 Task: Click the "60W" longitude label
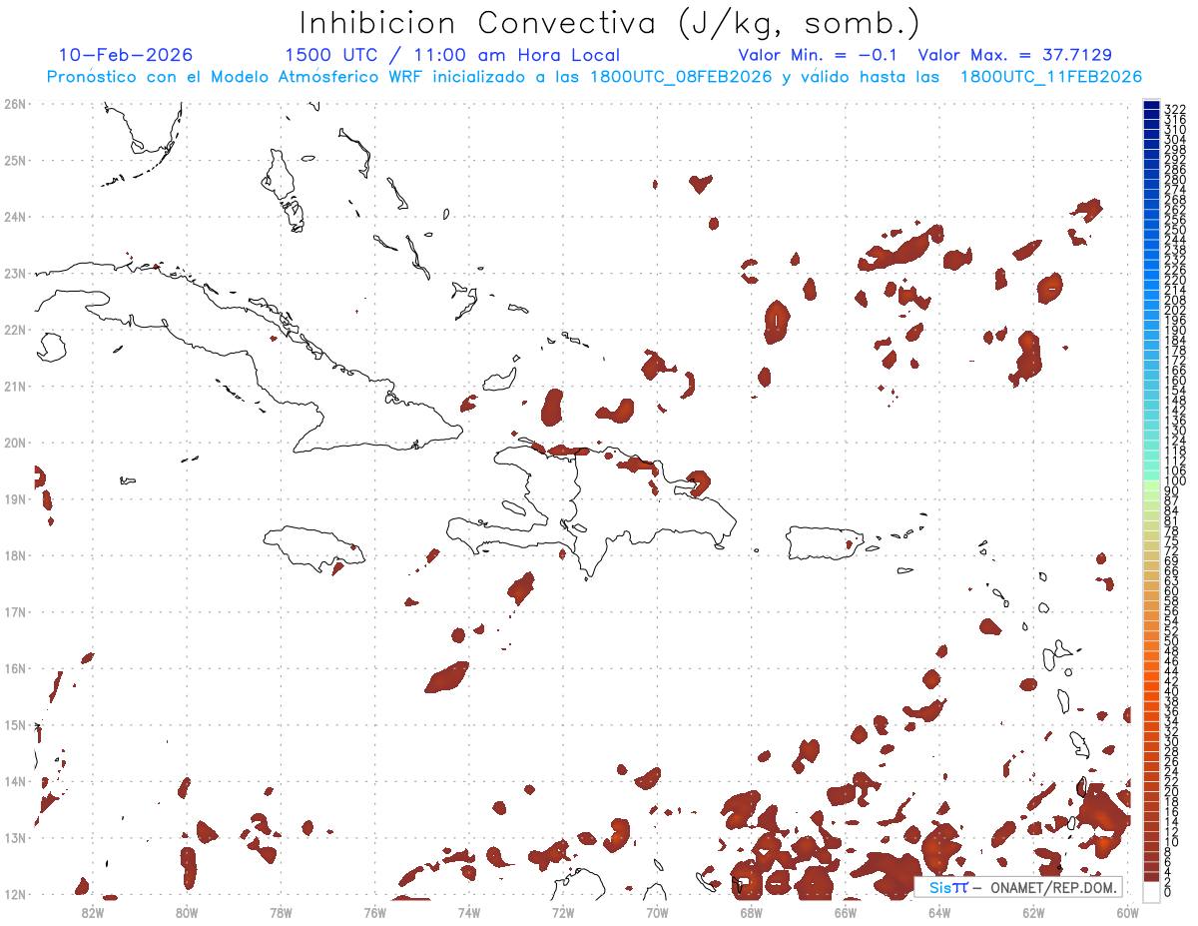pos(1128,912)
